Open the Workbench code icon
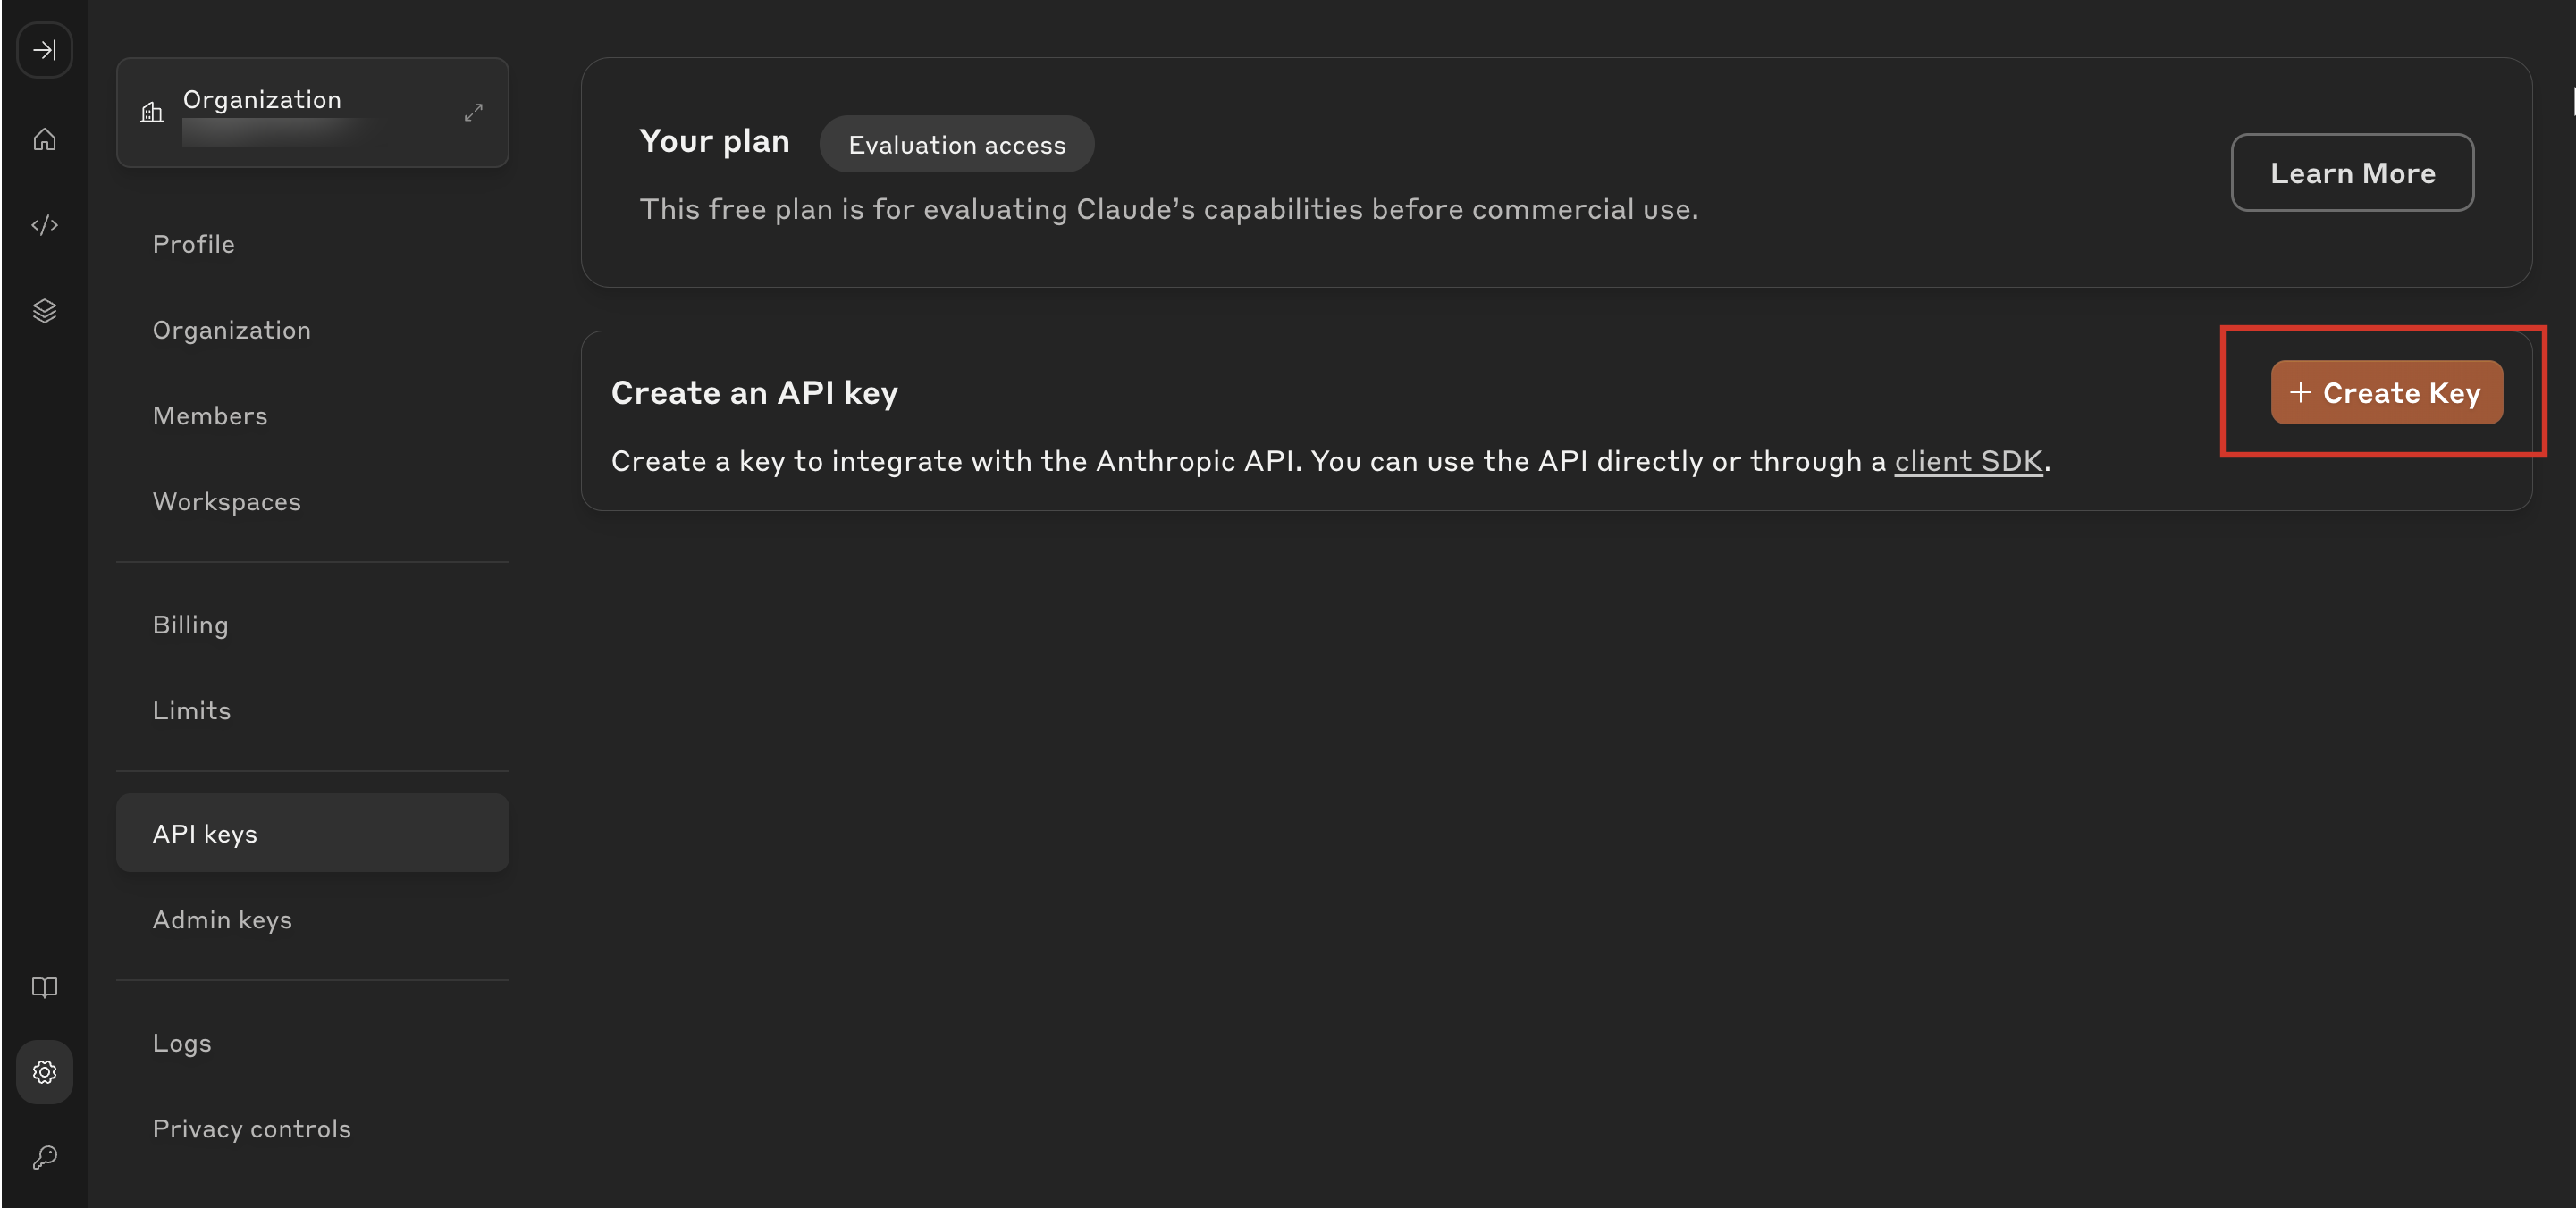The image size is (2576, 1208). [x=45, y=225]
